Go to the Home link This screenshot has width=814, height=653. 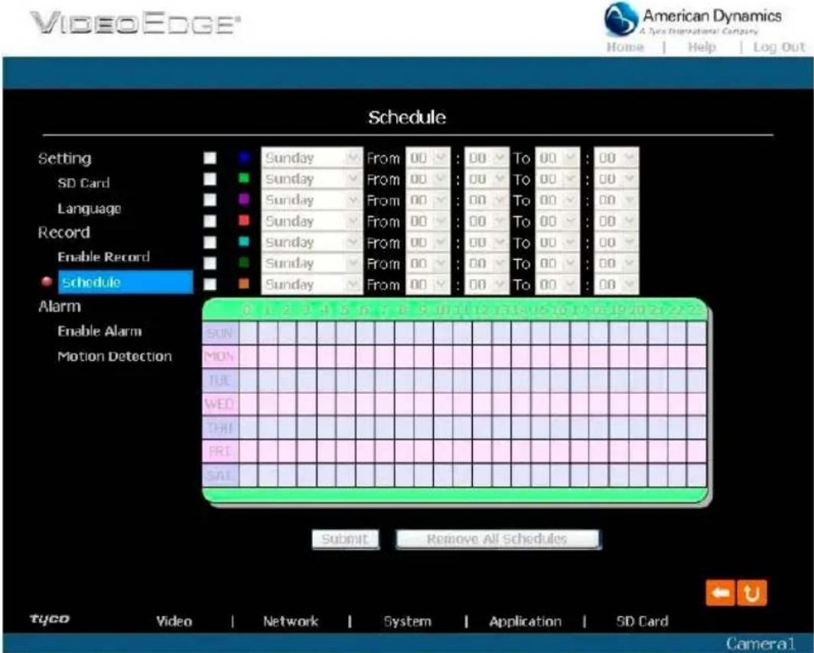coord(626,47)
